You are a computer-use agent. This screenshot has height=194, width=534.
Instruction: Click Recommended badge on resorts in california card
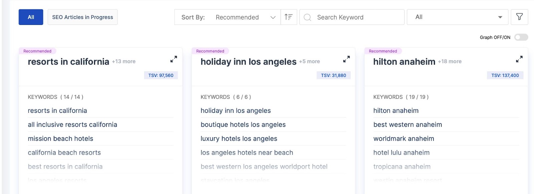point(37,51)
